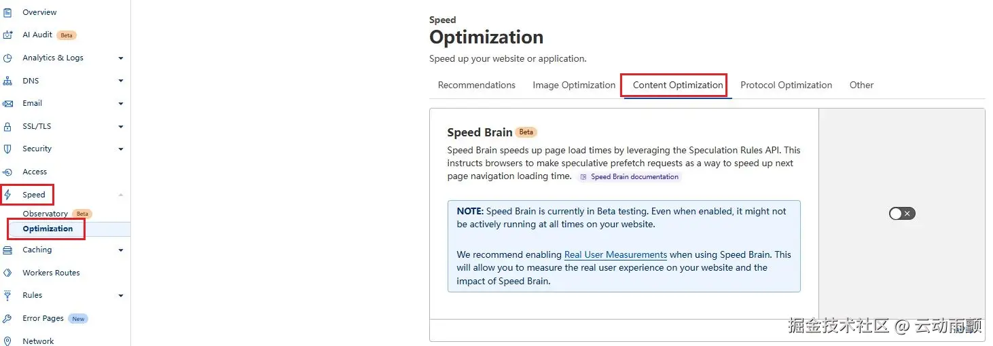
Task: Open the Protocol Optimization tab
Action: point(786,85)
